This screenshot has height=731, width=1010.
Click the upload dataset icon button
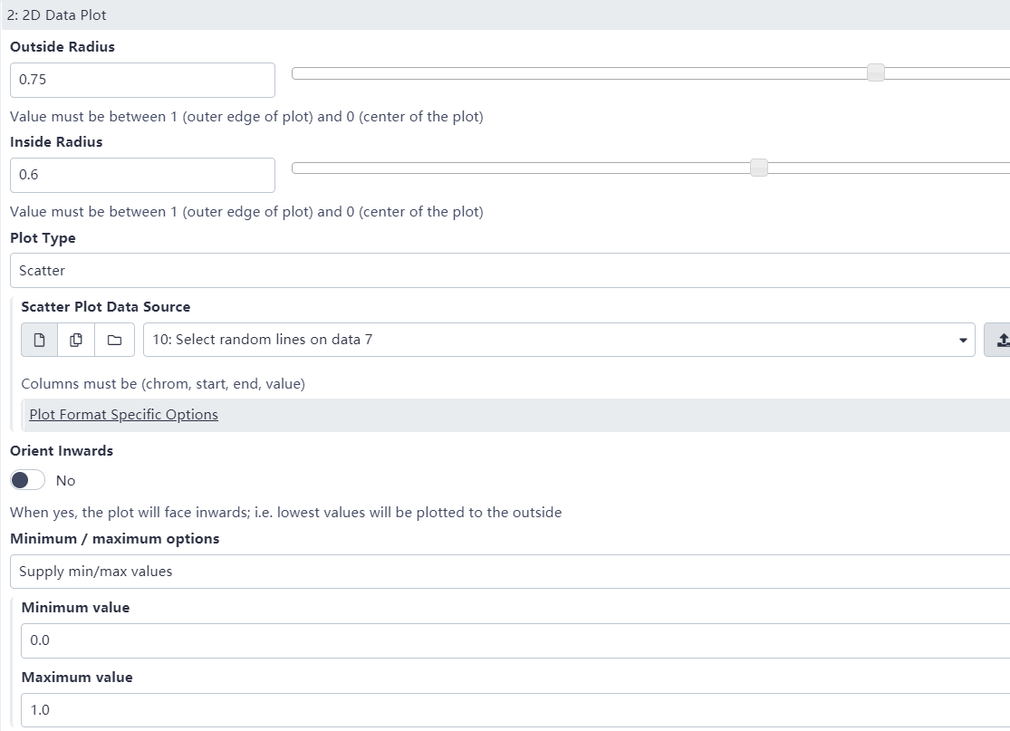click(1000, 340)
